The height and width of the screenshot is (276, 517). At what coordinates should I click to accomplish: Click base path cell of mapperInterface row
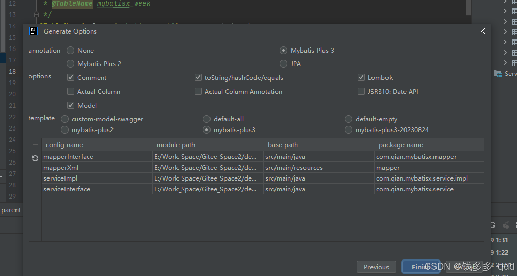[319, 157]
